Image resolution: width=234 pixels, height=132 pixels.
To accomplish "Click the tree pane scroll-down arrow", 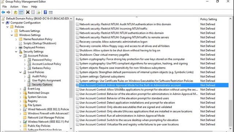I will 71,128.
